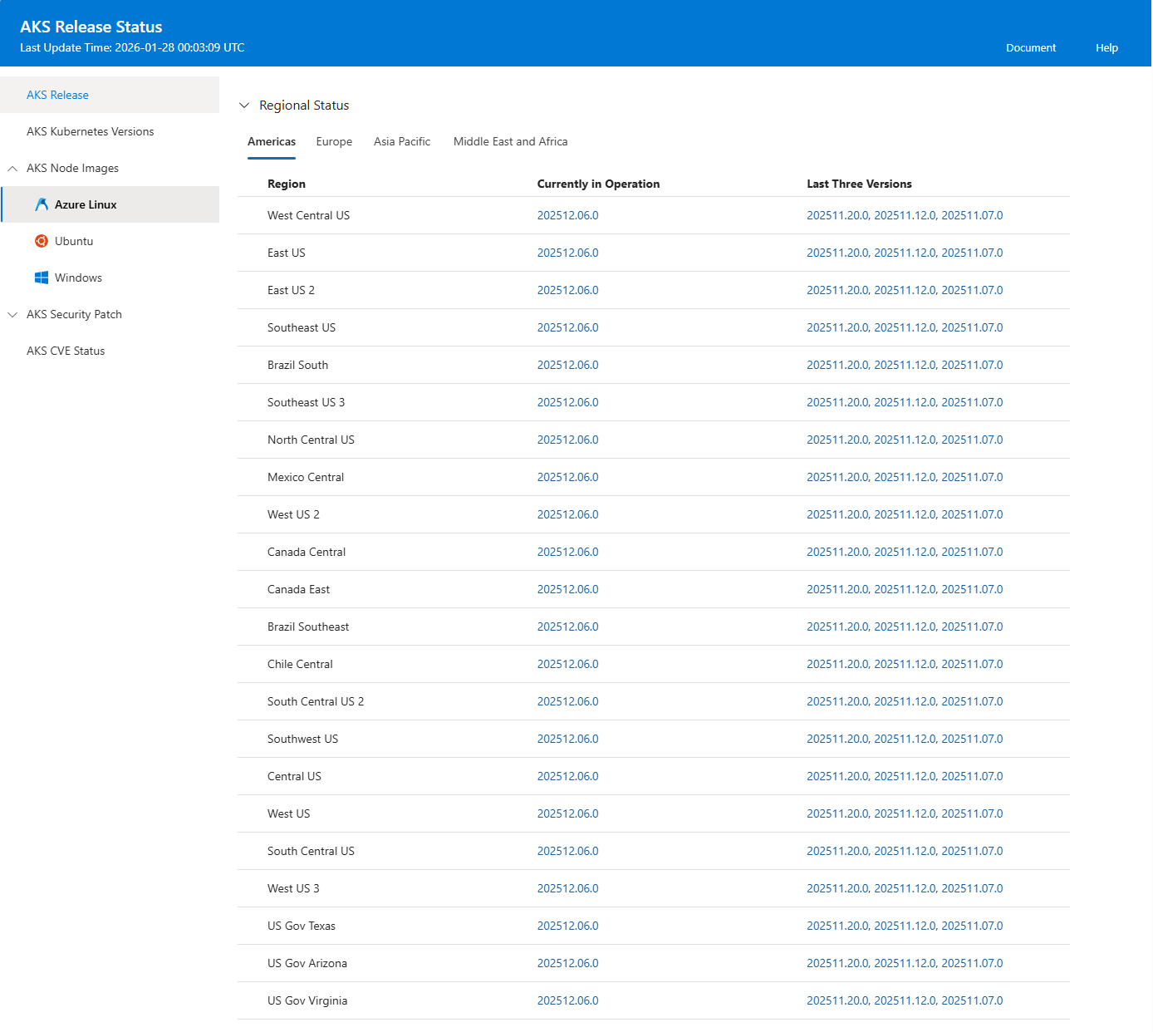Screen dimensions: 1153x1032
Task: Switch to the Asia Pacific tab
Action: pos(402,141)
